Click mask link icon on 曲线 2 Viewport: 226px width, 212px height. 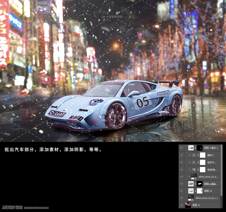pyautogui.click(x=198, y=155)
